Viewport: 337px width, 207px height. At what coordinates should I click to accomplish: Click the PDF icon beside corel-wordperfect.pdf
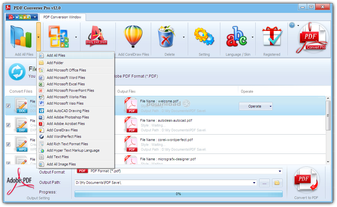[131, 144]
